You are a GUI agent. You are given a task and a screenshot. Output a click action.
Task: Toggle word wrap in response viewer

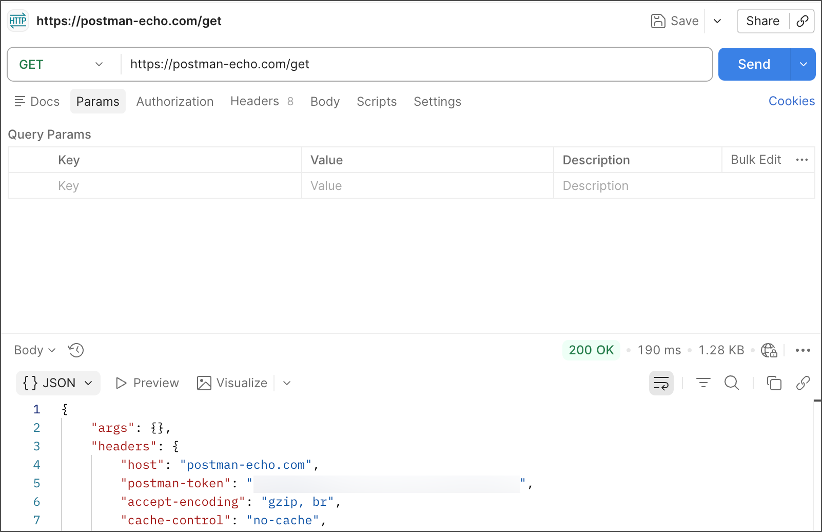pyautogui.click(x=661, y=383)
